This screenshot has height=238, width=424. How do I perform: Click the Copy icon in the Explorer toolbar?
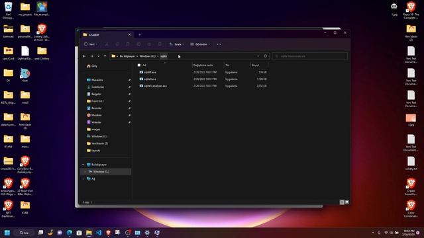pos(117,44)
